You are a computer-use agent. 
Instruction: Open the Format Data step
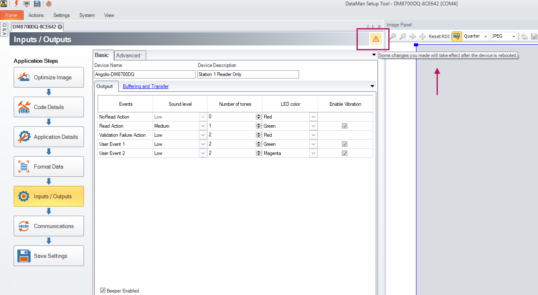pos(48,167)
